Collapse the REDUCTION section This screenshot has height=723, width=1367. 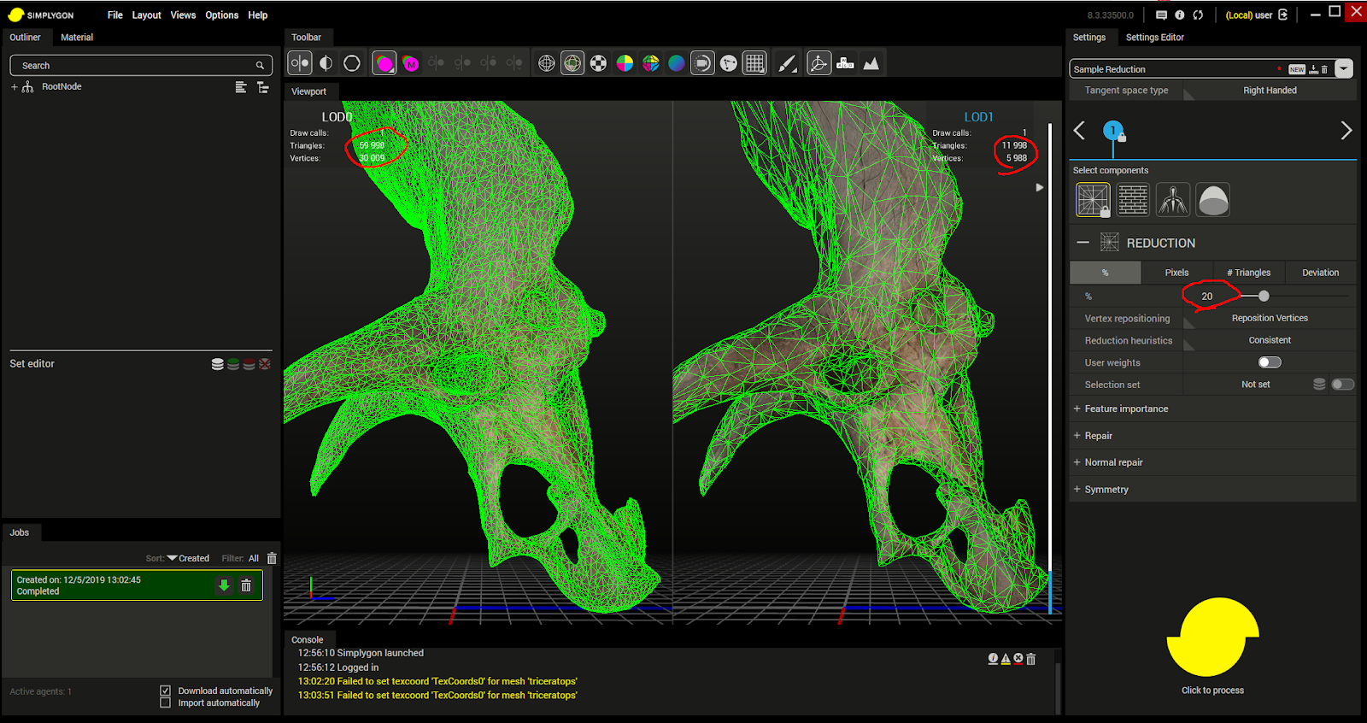tap(1082, 243)
